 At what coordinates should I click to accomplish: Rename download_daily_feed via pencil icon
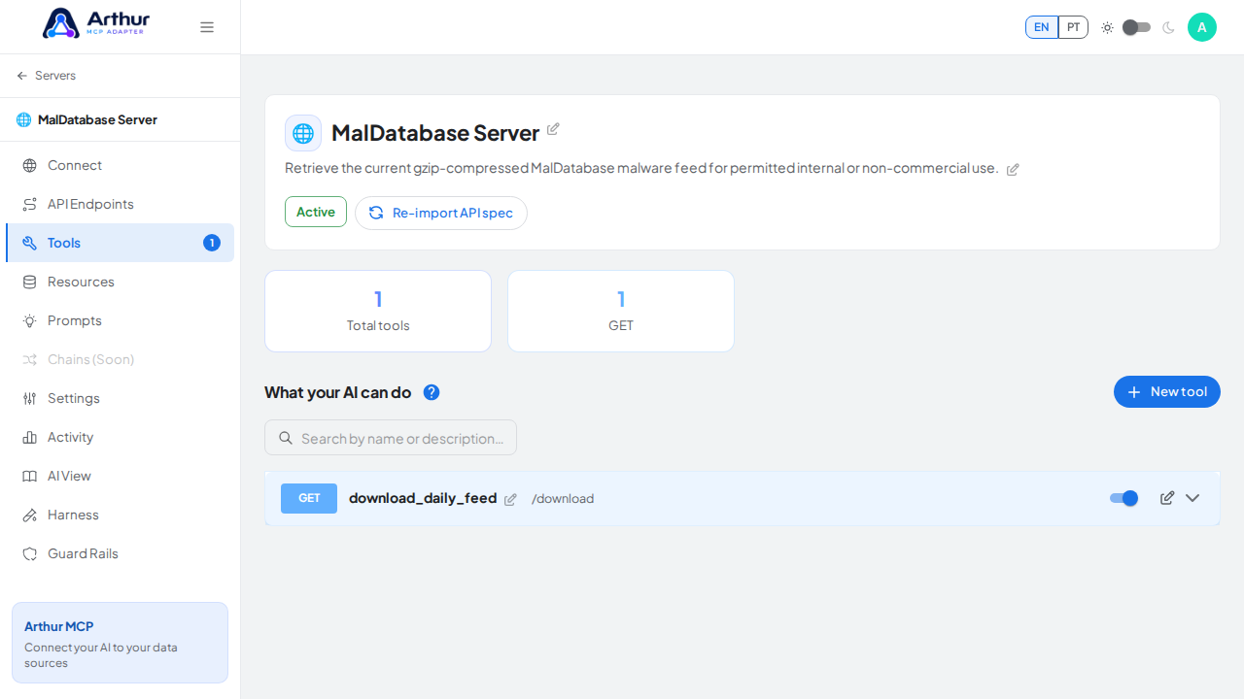(x=510, y=499)
